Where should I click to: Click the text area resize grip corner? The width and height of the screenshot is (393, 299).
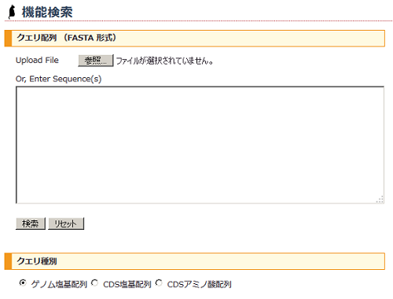tap(380, 199)
